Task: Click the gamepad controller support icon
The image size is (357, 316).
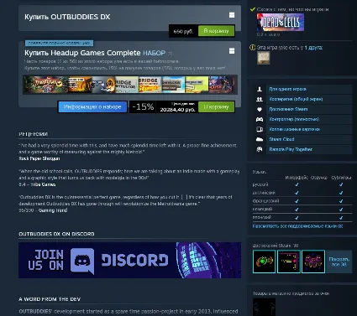Action: [260, 119]
